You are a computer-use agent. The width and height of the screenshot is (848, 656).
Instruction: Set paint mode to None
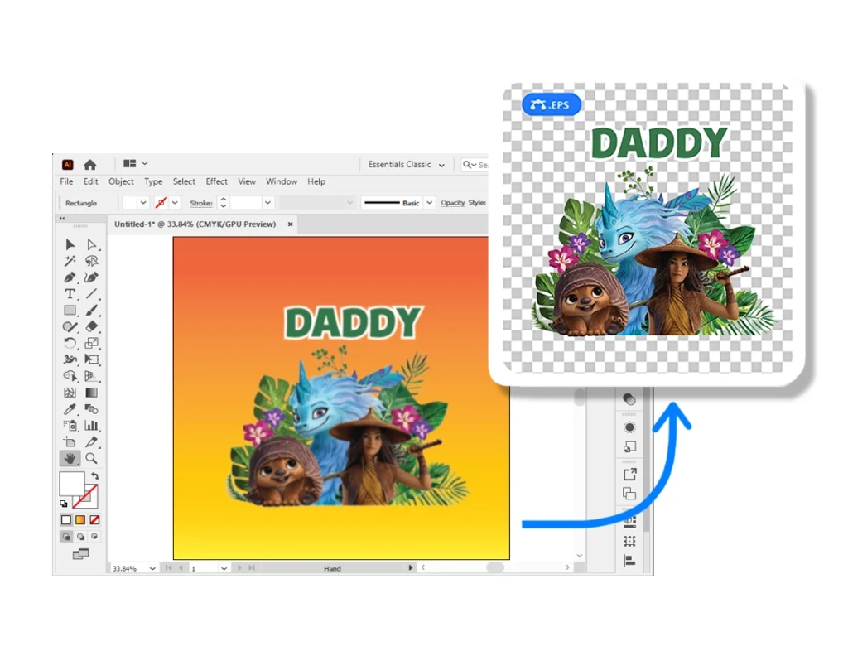coord(94,520)
